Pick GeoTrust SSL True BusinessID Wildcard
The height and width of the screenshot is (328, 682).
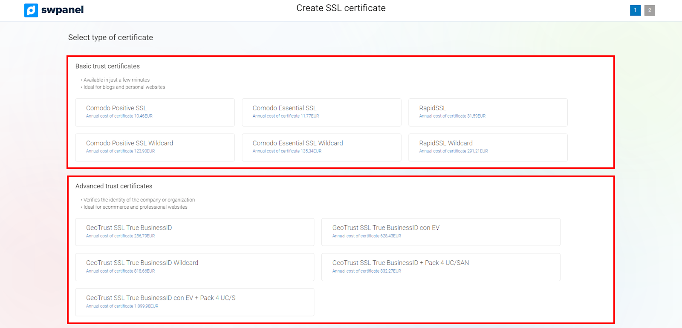click(x=194, y=267)
